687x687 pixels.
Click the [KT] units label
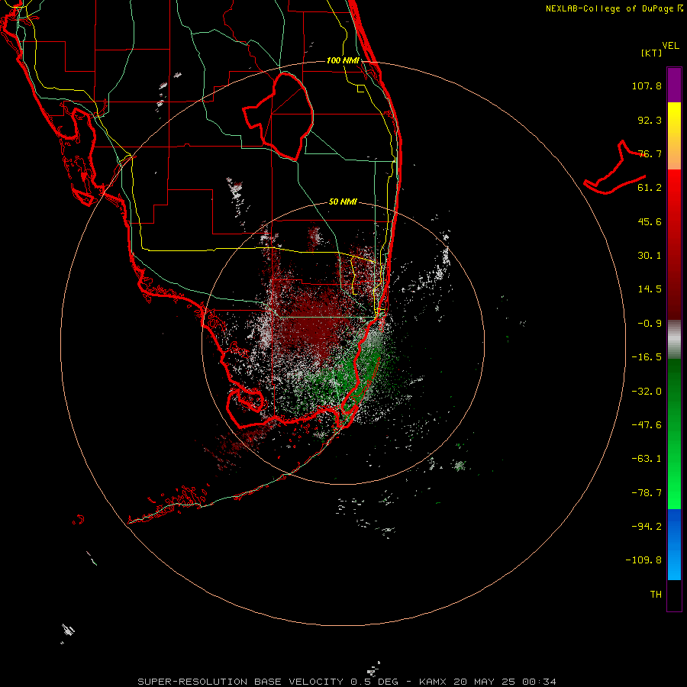(x=651, y=53)
